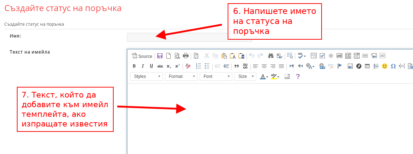Insert a link with the Link icon
Image resolution: width=413 pixels, height=154 pixels.
322,66
